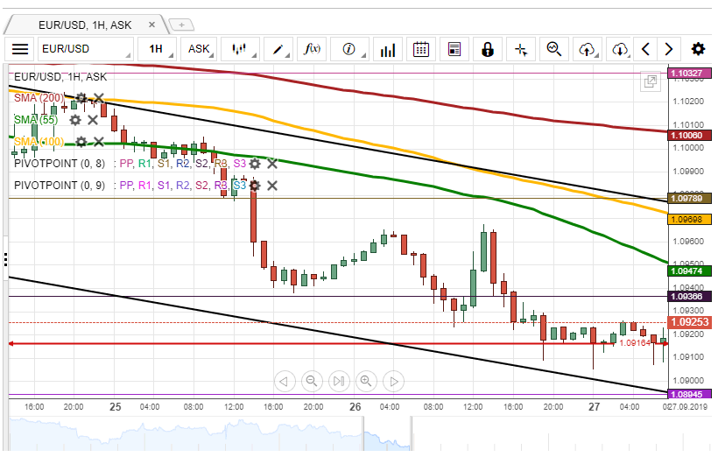Add a new chart tab with plus

coord(181,25)
